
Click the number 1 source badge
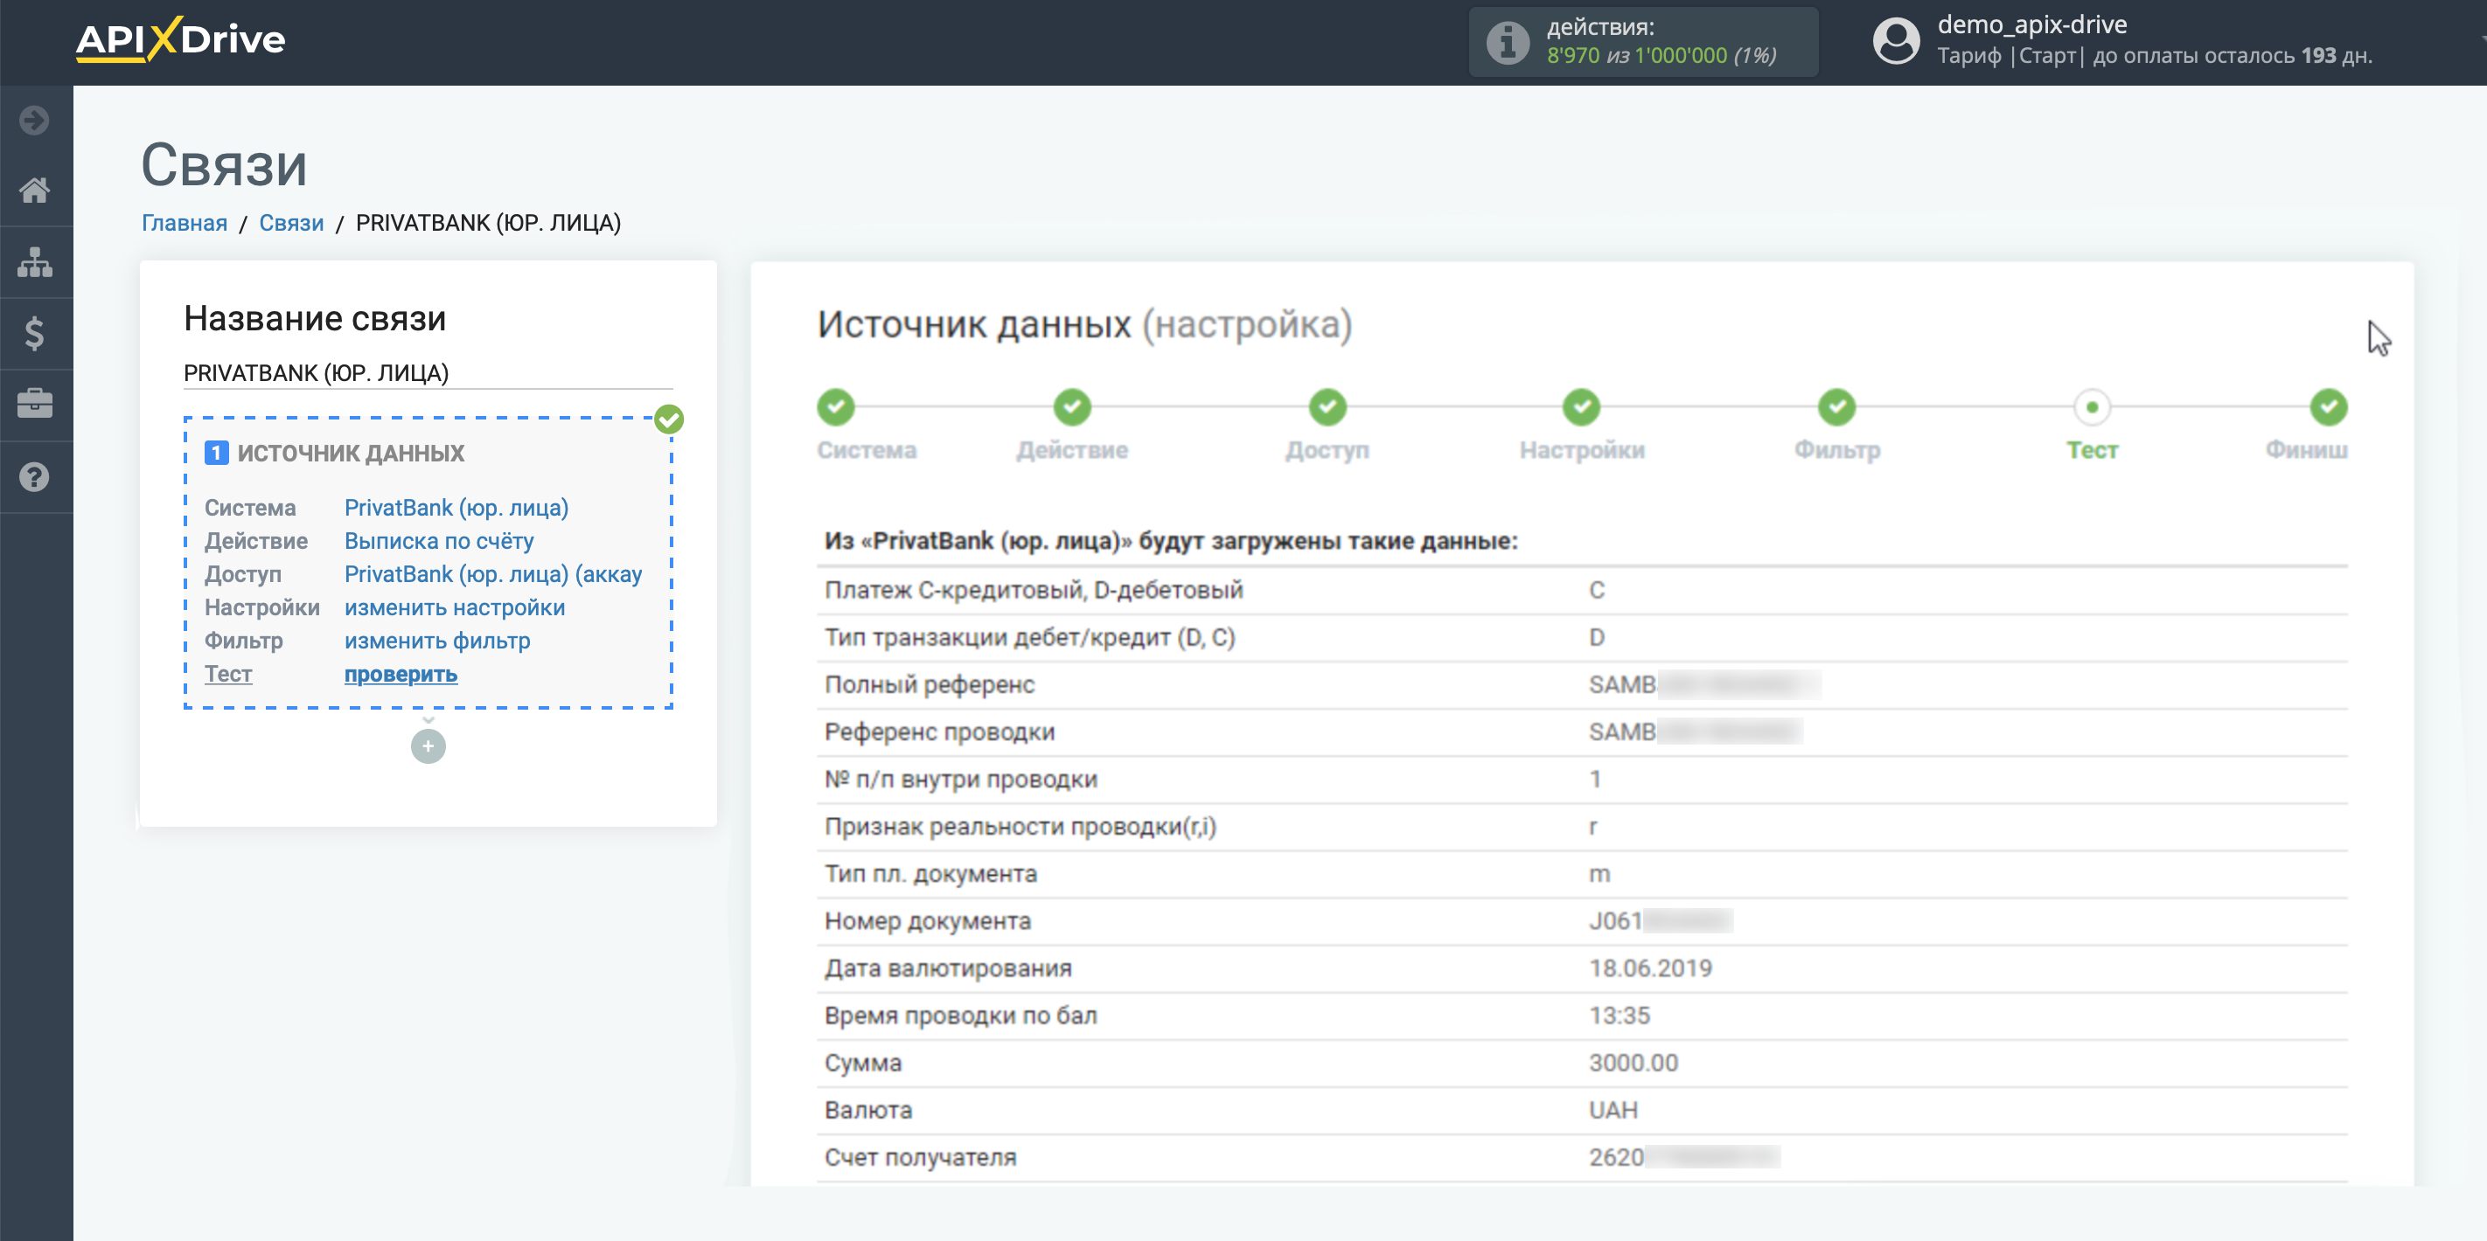(x=216, y=453)
